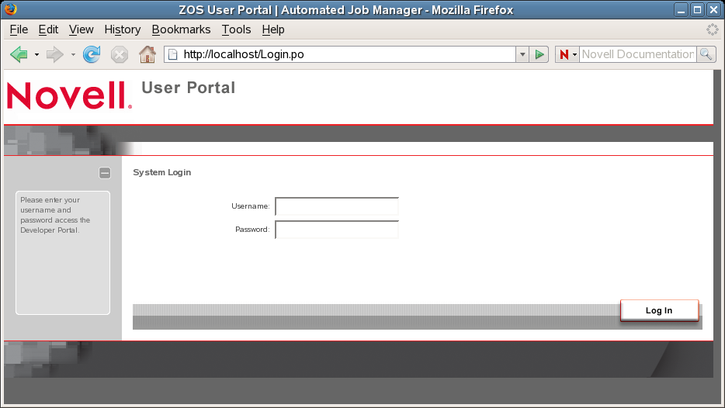Click the Firefox activity throbber icon
The height and width of the screenshot is (408, 725).
coord(712,29)
